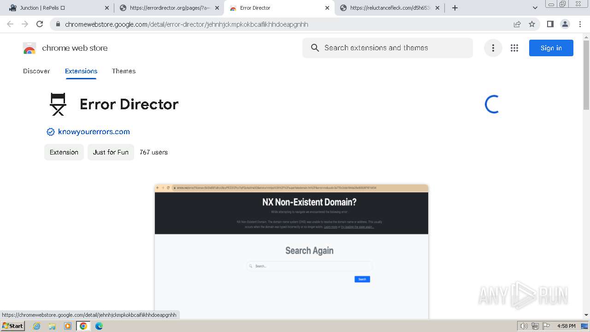Click the Sign in button
This screenshot has width=590, height=332.
551,48
